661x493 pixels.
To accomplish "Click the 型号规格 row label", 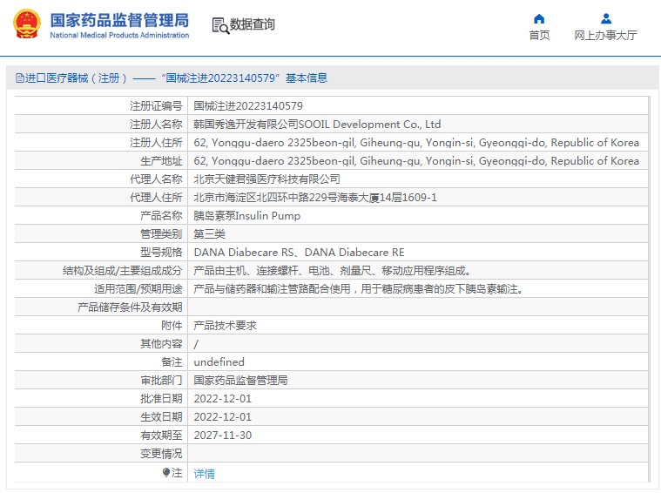I will click(161, 253).
